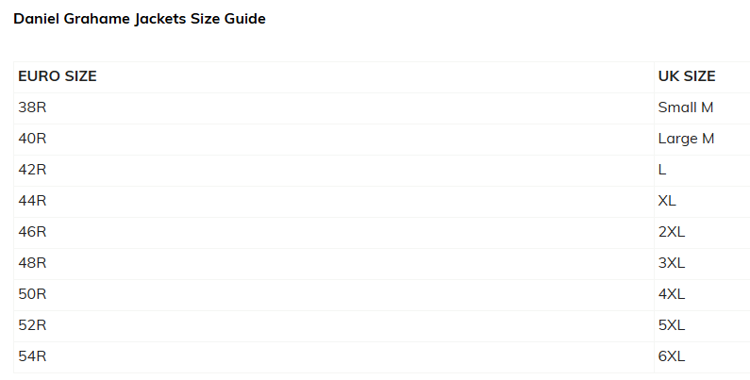This screenshot has width=750, height=380.
Task: Click the 4XL UK size cell
Action: (671, 294)
